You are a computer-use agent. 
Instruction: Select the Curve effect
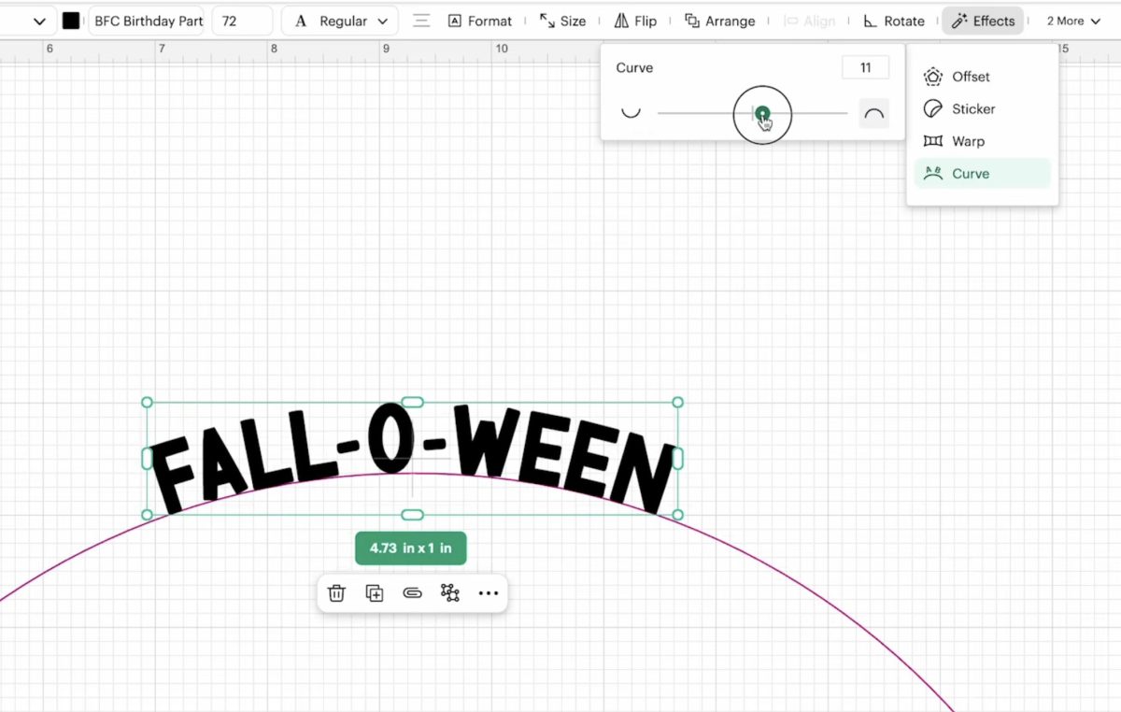click(982, 174)
